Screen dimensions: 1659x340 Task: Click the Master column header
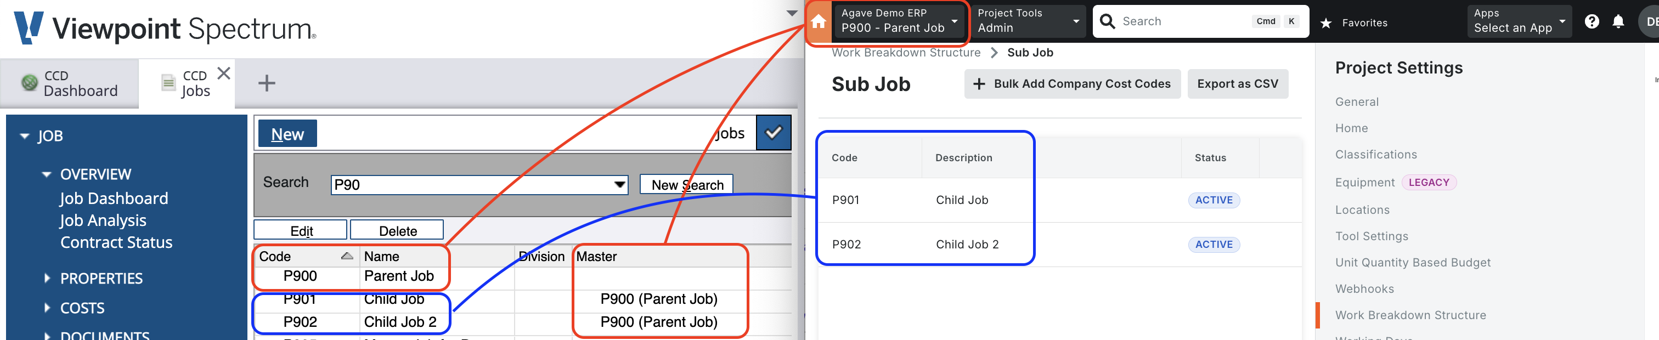click(596, 256)
